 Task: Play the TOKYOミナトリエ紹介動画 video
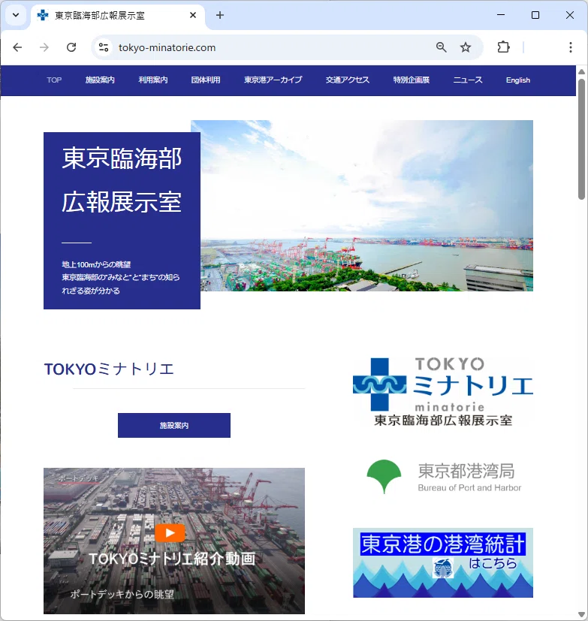tap(170, 532)
